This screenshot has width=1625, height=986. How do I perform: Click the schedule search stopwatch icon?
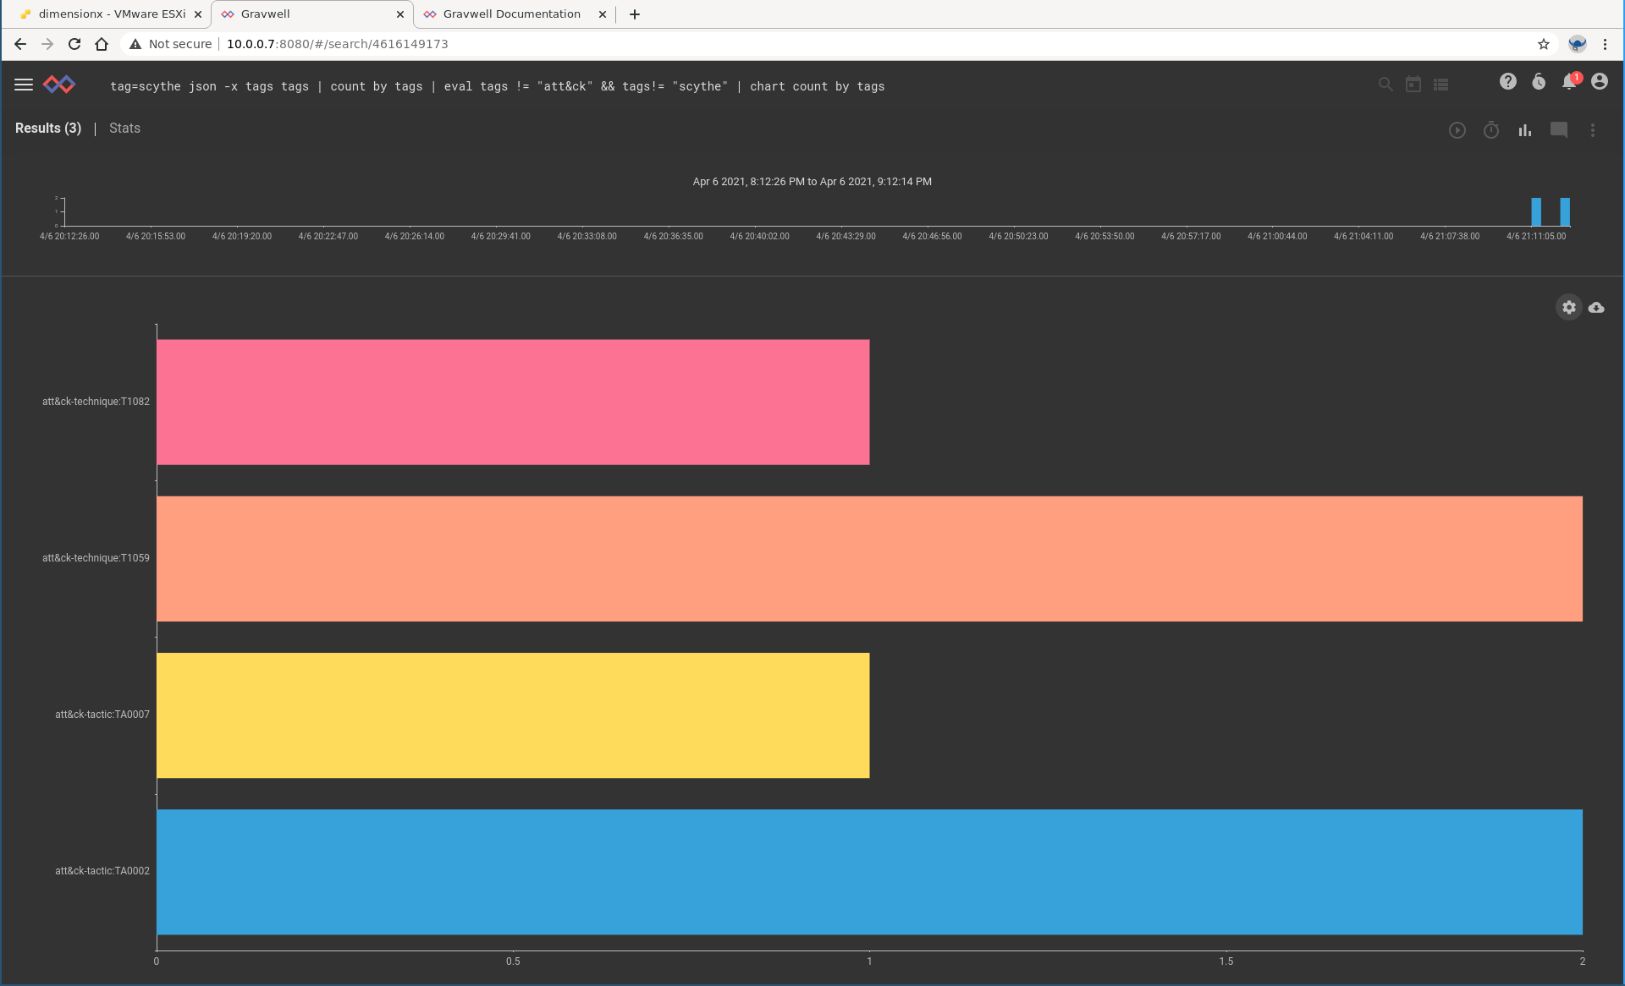tap(1491, 130)
